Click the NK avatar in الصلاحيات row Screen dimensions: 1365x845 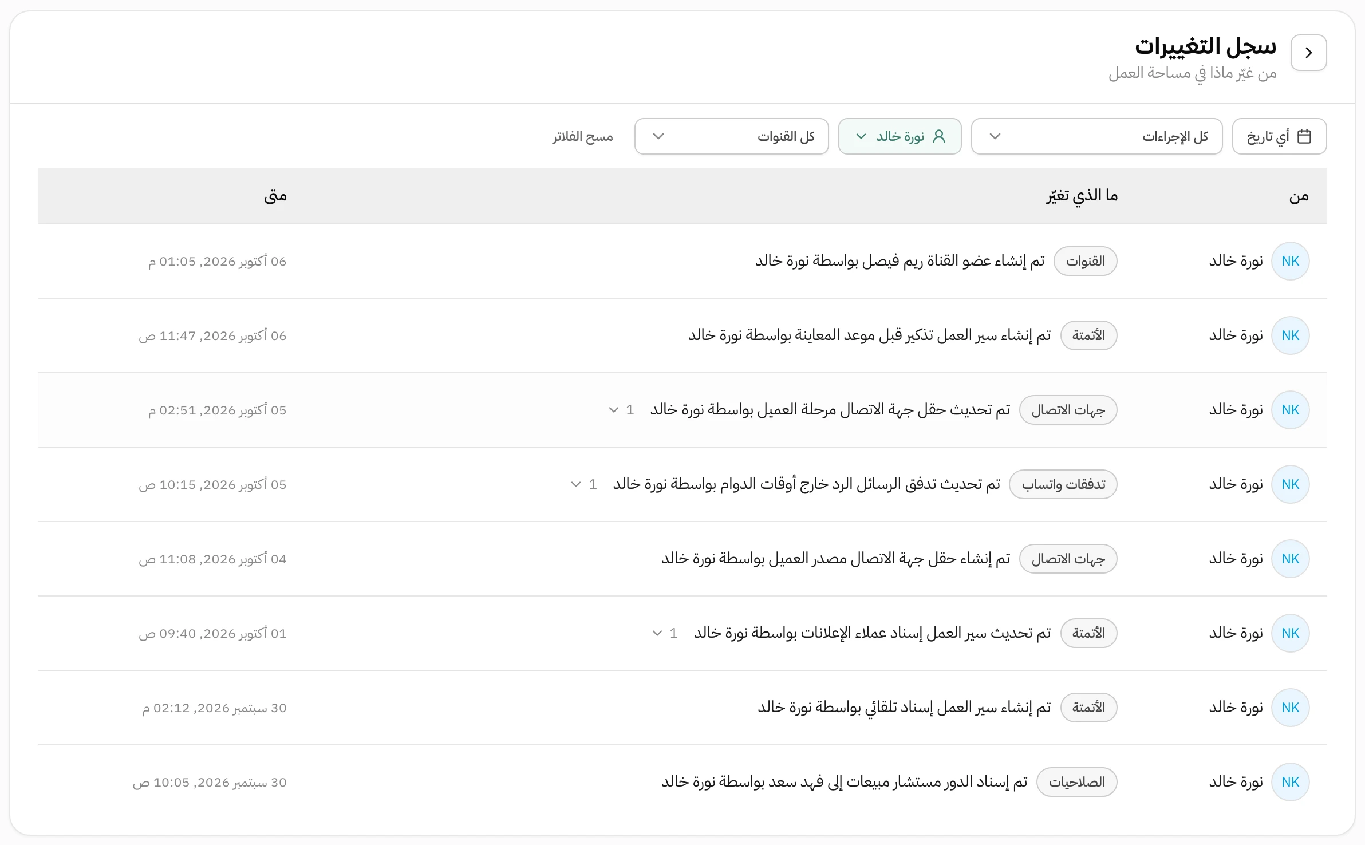pyautogui.click(x=1290, y=782)
